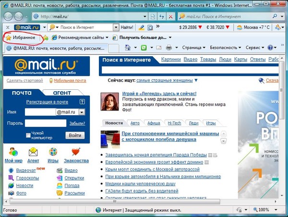Click the main Поиск в Интернете field

[190, 70]
